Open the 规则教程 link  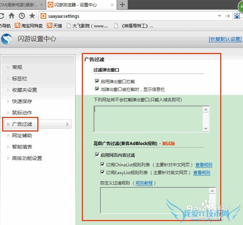coord(144,183)
